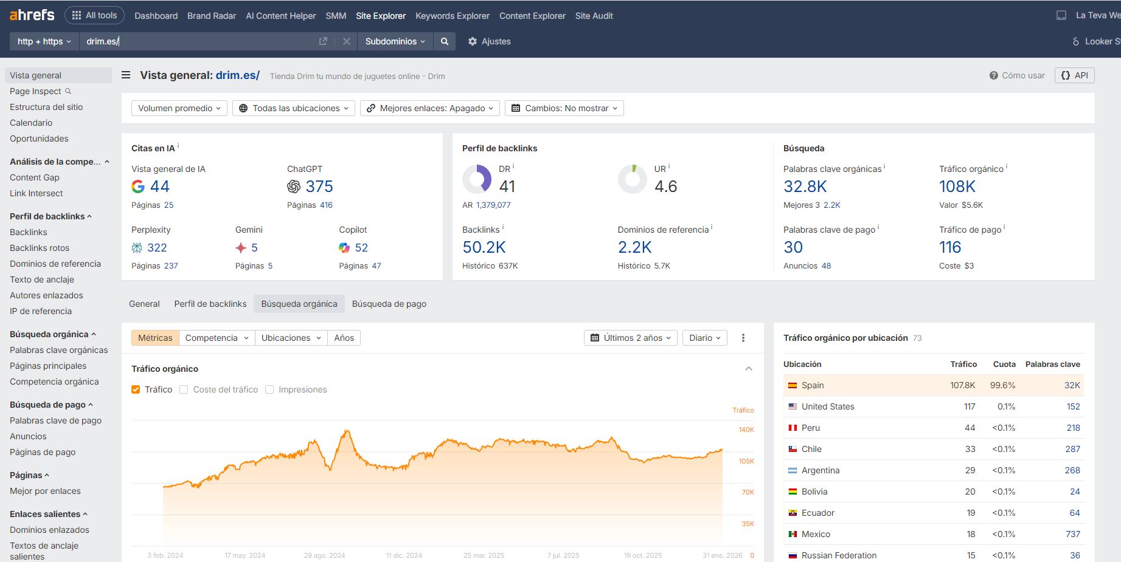
Task: Open the Subdominios dropdown
Action: (x=394, y=41)
